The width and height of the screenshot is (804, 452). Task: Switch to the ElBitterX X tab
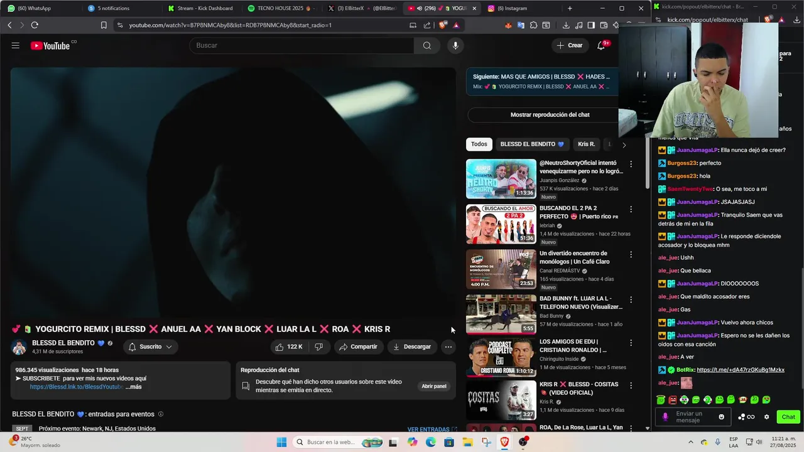(x=362, y=8)
